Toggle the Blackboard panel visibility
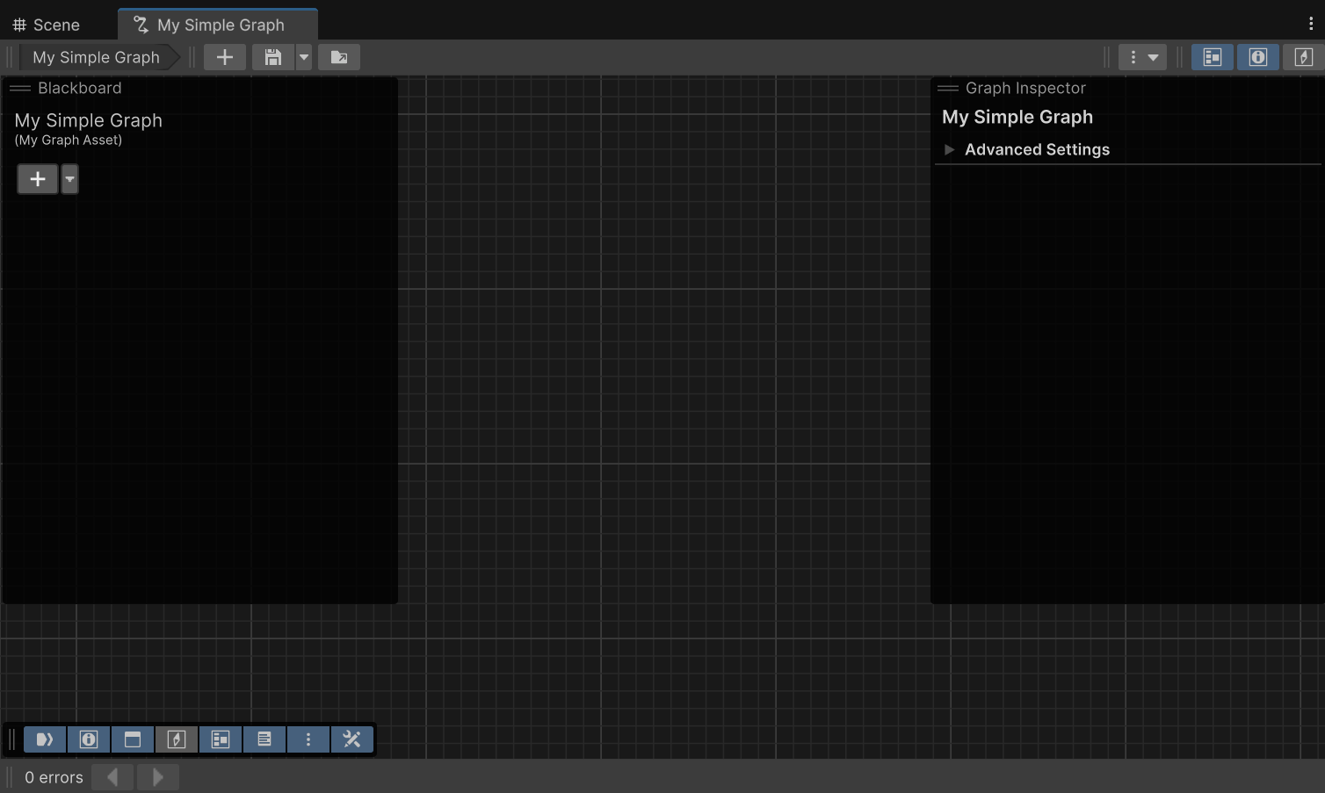This screenshot has height=793, width=1325. tap(1213, 56)
